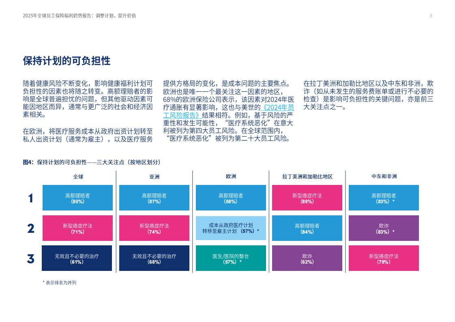455x322 pixels.
Task: Click the 新型癌症疗法 (79%) box
Action: coord(384,258)
